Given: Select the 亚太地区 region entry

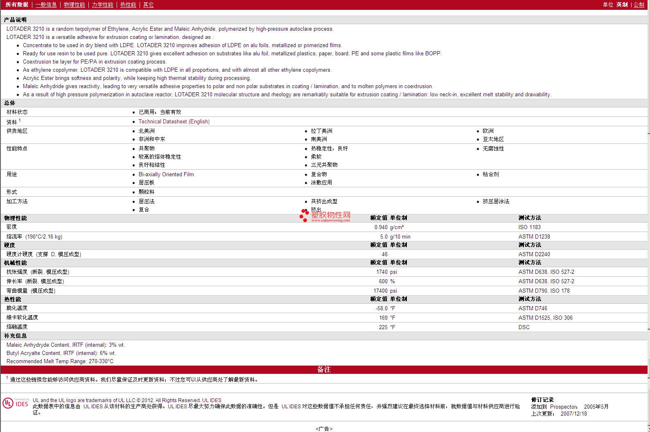Looking at the screenshot, I should [x=493, y=139].
